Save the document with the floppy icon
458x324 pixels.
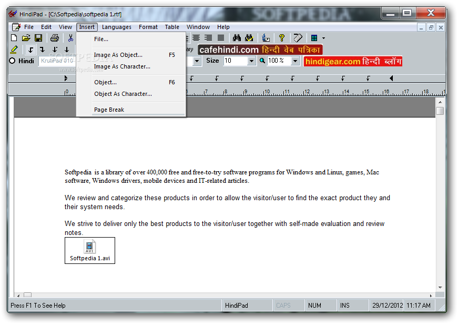pyautogui.click(x=38, y=38)
